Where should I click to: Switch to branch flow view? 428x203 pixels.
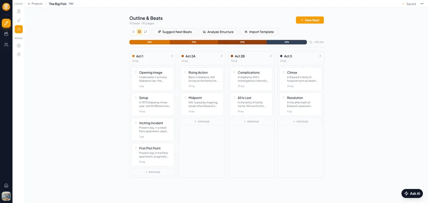(x=146, y=32)
